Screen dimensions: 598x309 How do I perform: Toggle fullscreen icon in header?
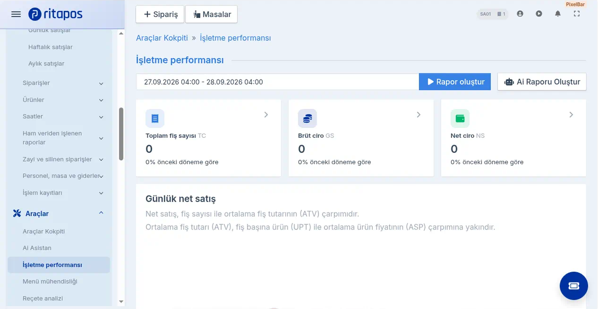pyautogui.click(x=577, y=14)
